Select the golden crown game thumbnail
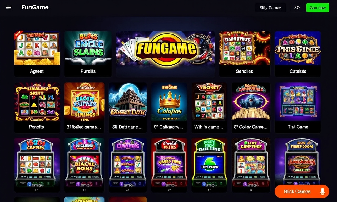 coord(169,108)
